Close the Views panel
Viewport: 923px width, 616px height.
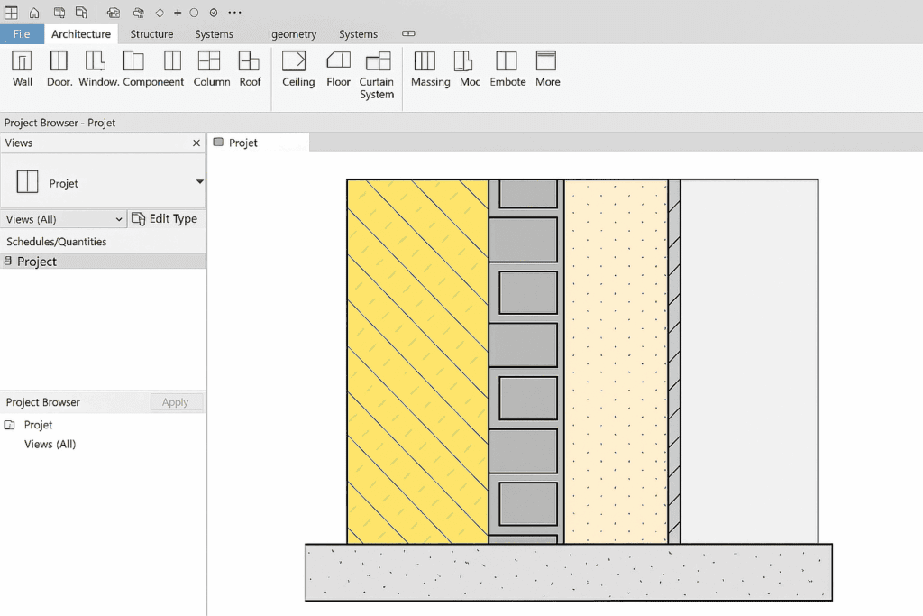tap(196, 143)
